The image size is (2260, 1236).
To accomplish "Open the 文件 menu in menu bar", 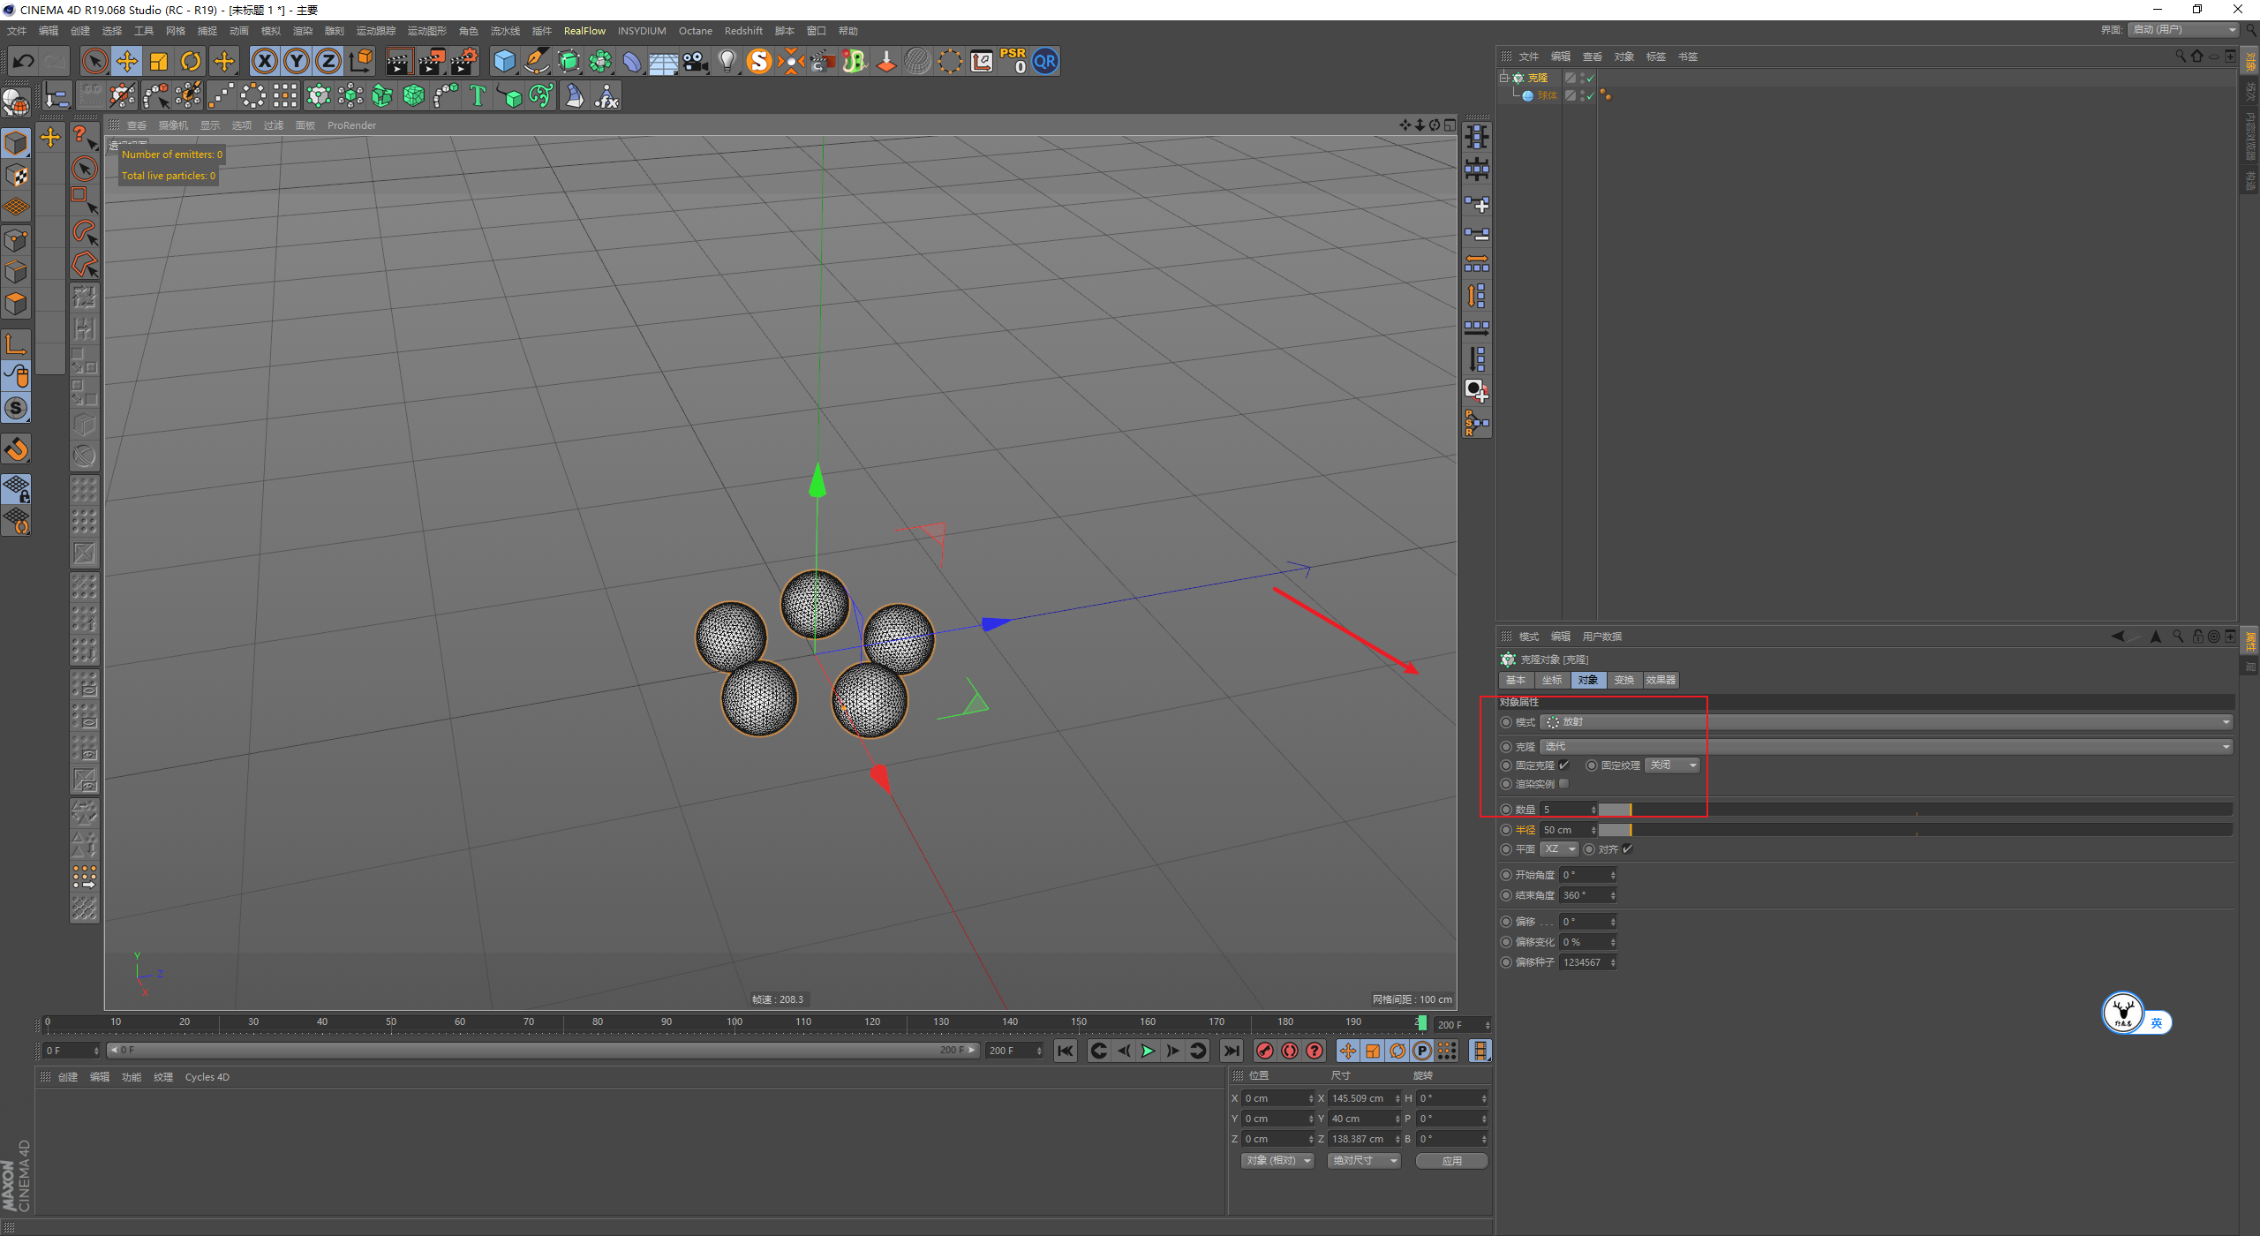I will (x=17, y=31).
